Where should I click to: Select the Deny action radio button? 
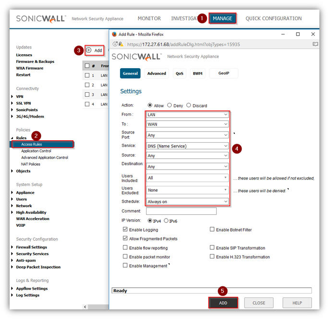[x=170, y=105]
